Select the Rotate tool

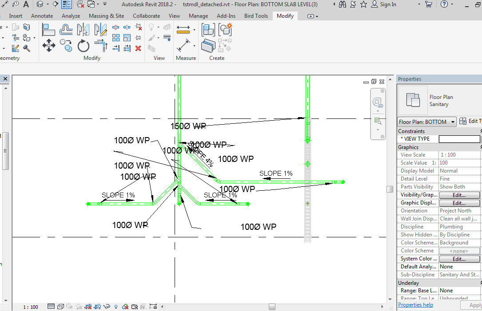[x=84, y=45]
